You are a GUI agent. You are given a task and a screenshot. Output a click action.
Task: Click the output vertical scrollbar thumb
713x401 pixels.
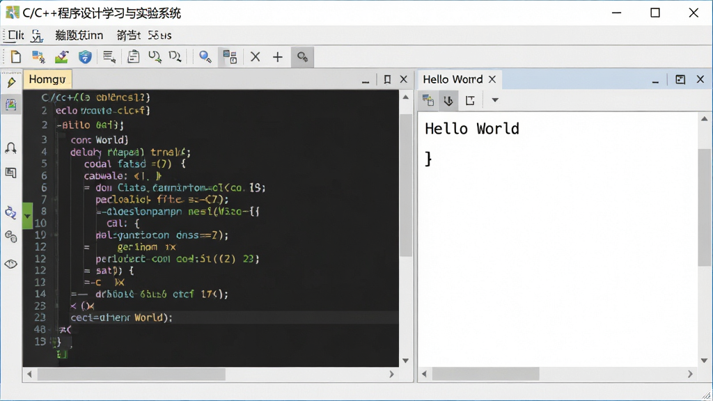point(705,207)
